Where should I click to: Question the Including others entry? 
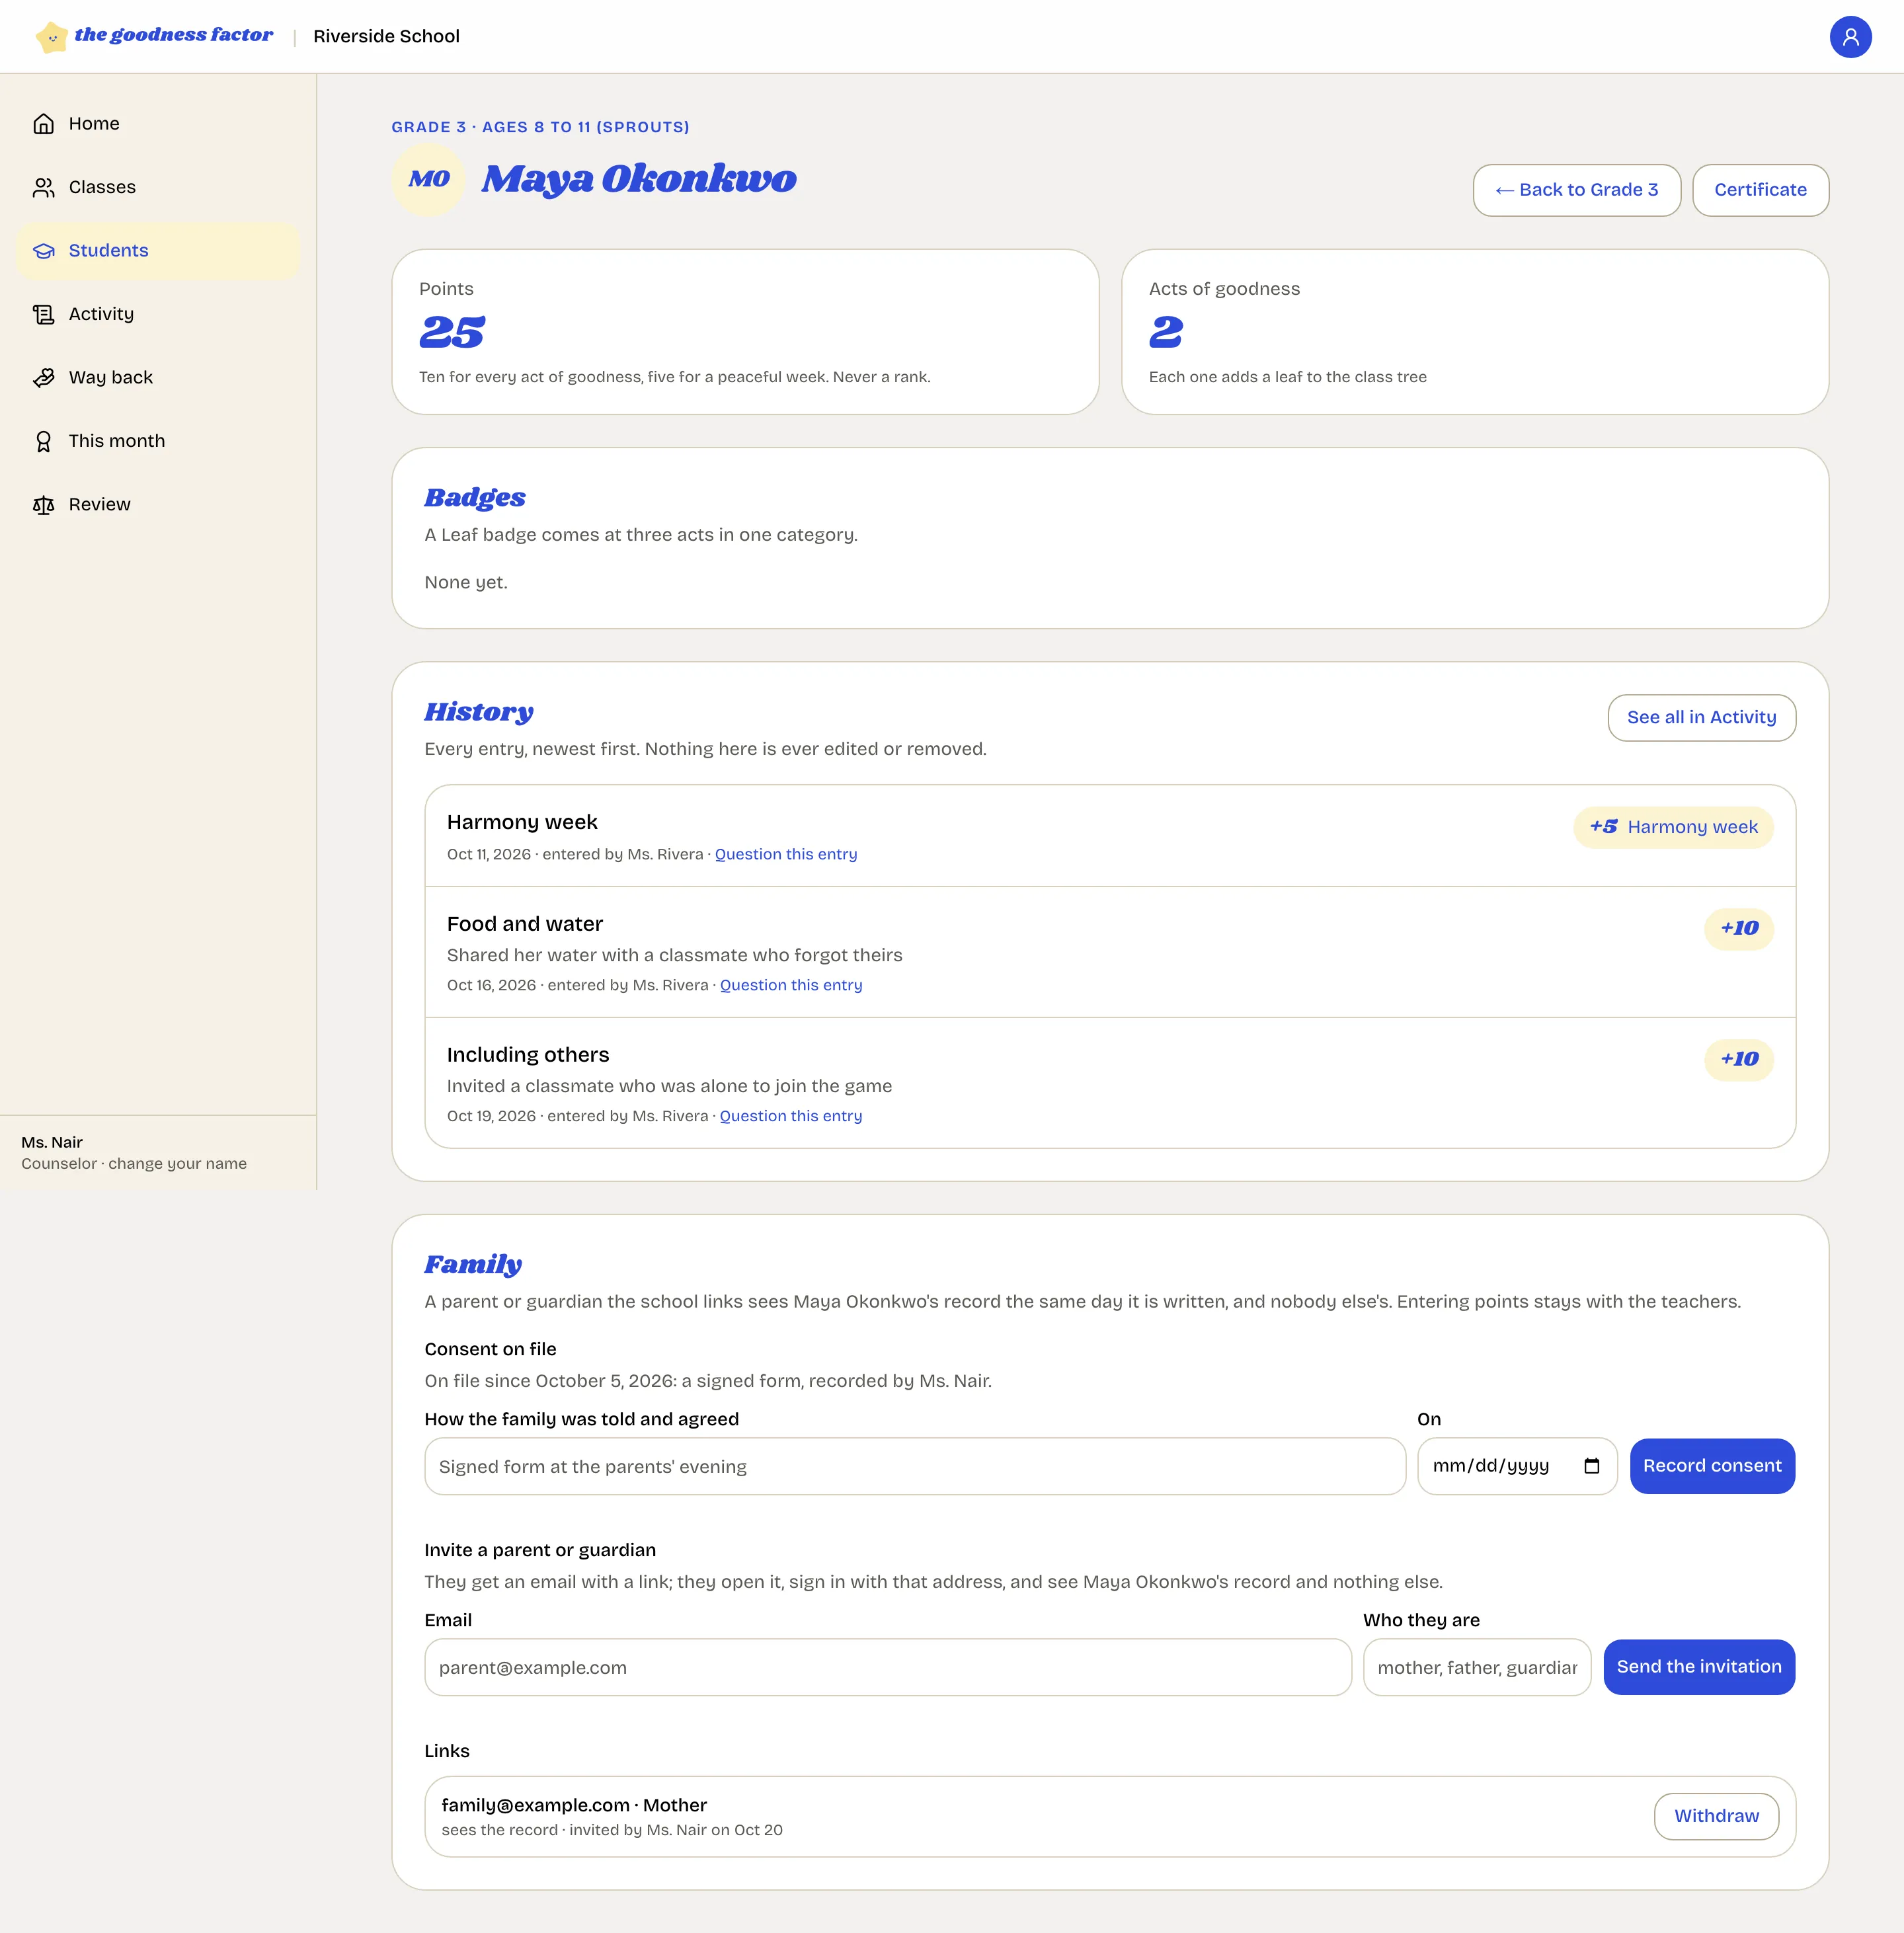coord(790,1116)
